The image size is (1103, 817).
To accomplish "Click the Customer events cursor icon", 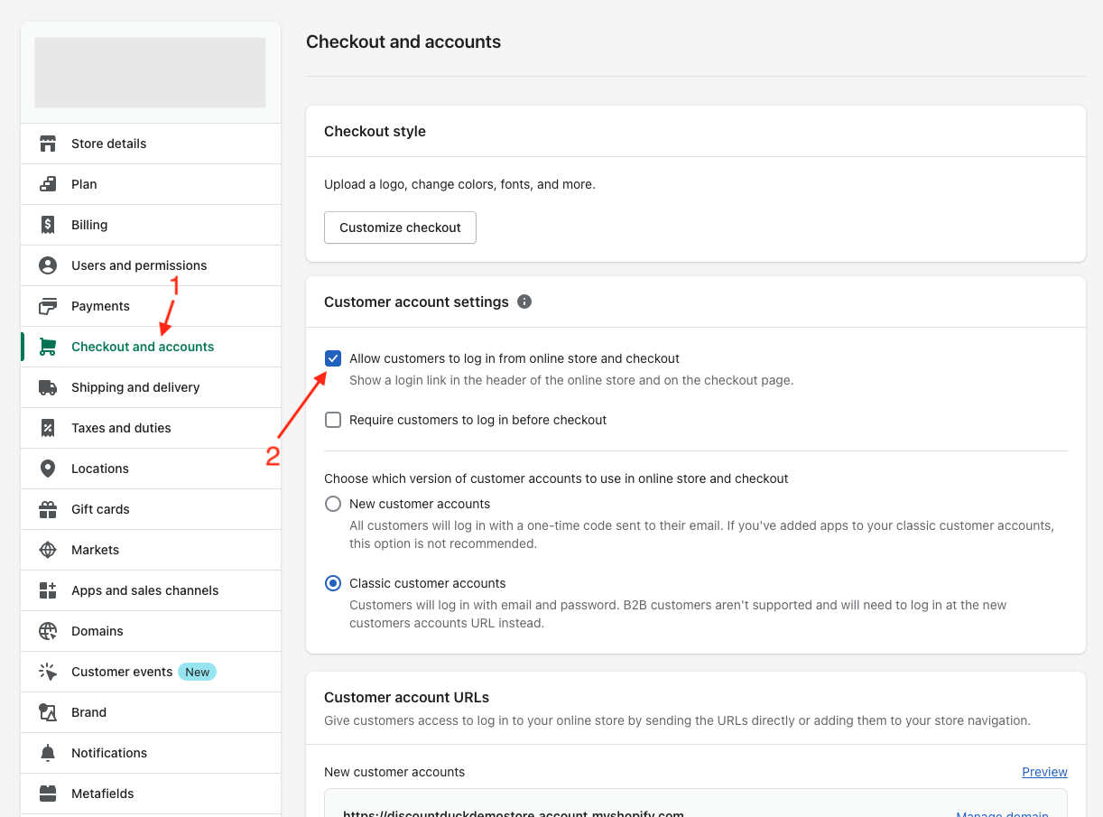I will click(48, 672).
